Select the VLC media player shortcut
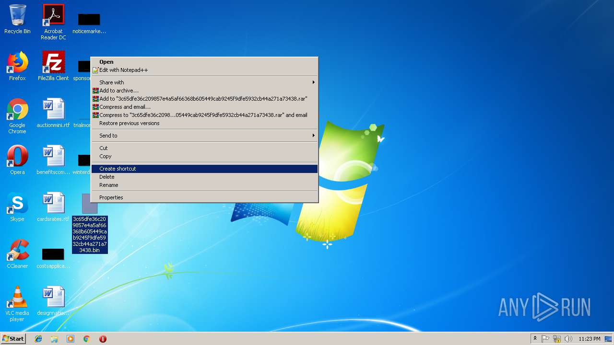Image resolution: width=614 pixels, height=345 pixels. pyautogui.click(x=17, y=304)
